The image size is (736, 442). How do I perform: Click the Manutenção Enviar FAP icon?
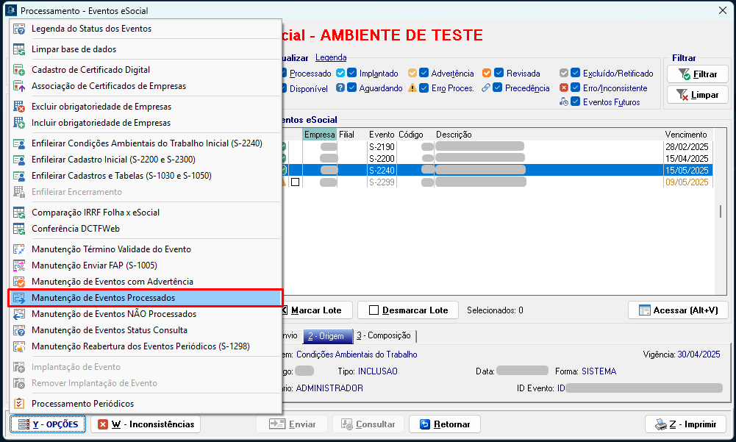click(19, 265)
